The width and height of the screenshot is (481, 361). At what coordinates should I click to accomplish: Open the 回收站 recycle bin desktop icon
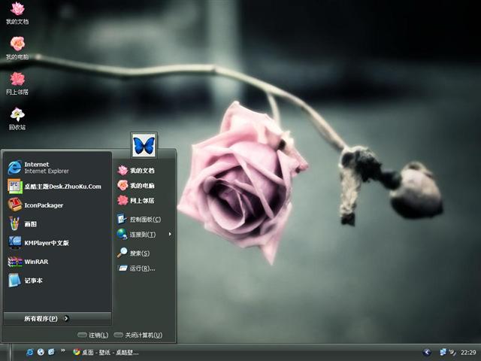(17, 119)
